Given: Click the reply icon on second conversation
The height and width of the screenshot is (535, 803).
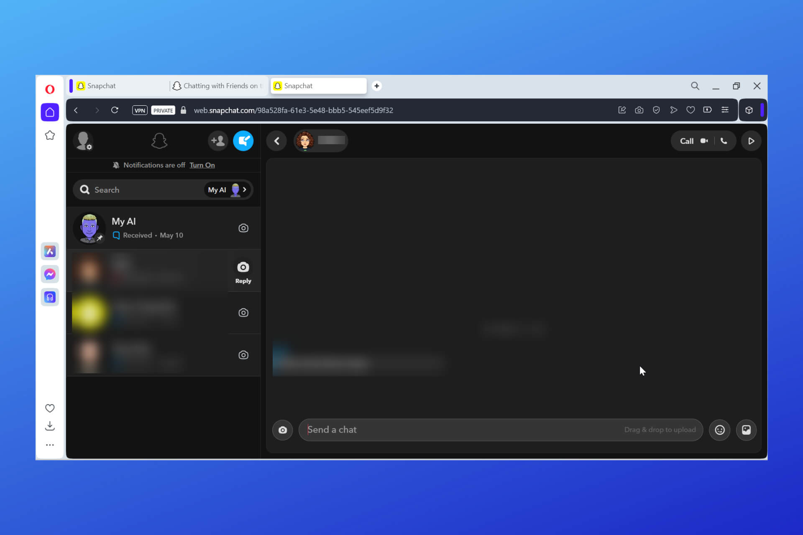Looking at the screenshot, I should [243, 267].
